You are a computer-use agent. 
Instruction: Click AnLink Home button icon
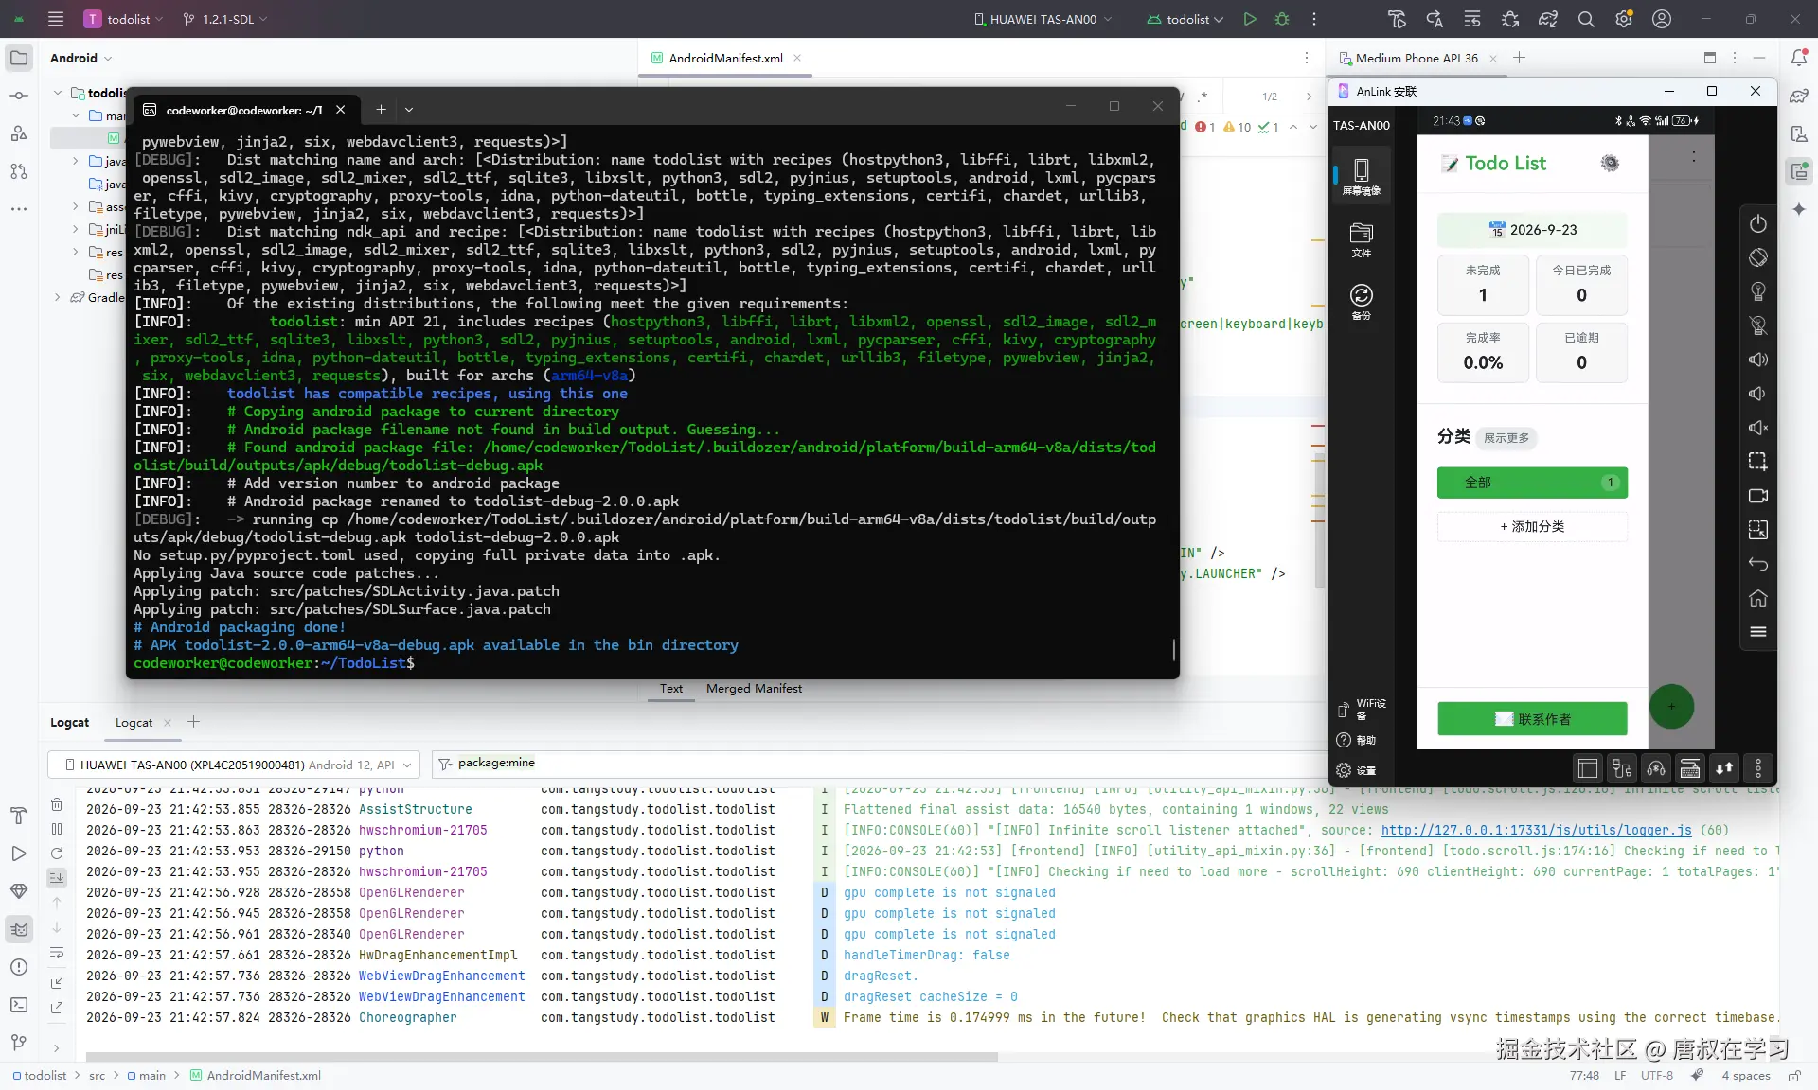(x=1758, y=598)
